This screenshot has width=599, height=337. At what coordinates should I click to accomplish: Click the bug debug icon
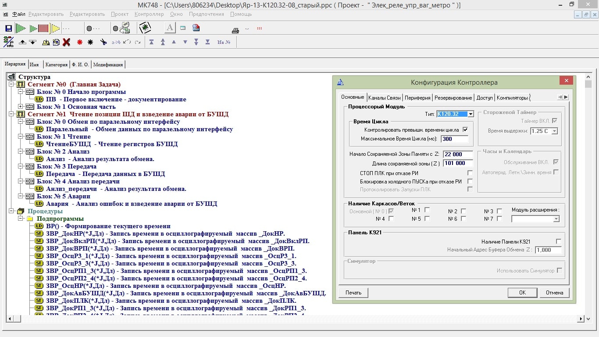[145, 28]
